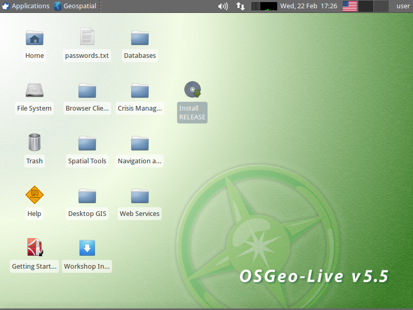
Task: Open the Databases folder icon
Action: point(140,38)
